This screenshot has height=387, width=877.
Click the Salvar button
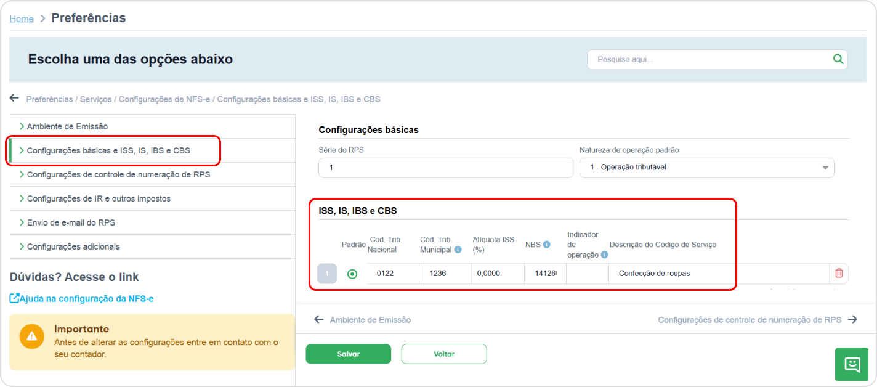pyautogui.click(x=349, y=354)
